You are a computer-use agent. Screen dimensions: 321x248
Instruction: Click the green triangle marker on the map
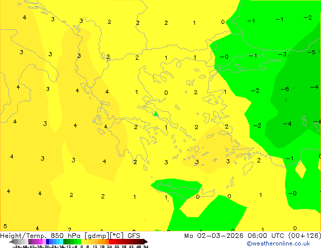[x=155, y=114]
